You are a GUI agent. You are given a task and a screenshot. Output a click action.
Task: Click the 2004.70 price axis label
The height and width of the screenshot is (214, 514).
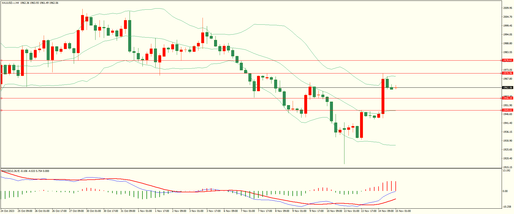(x=508, y=17)
